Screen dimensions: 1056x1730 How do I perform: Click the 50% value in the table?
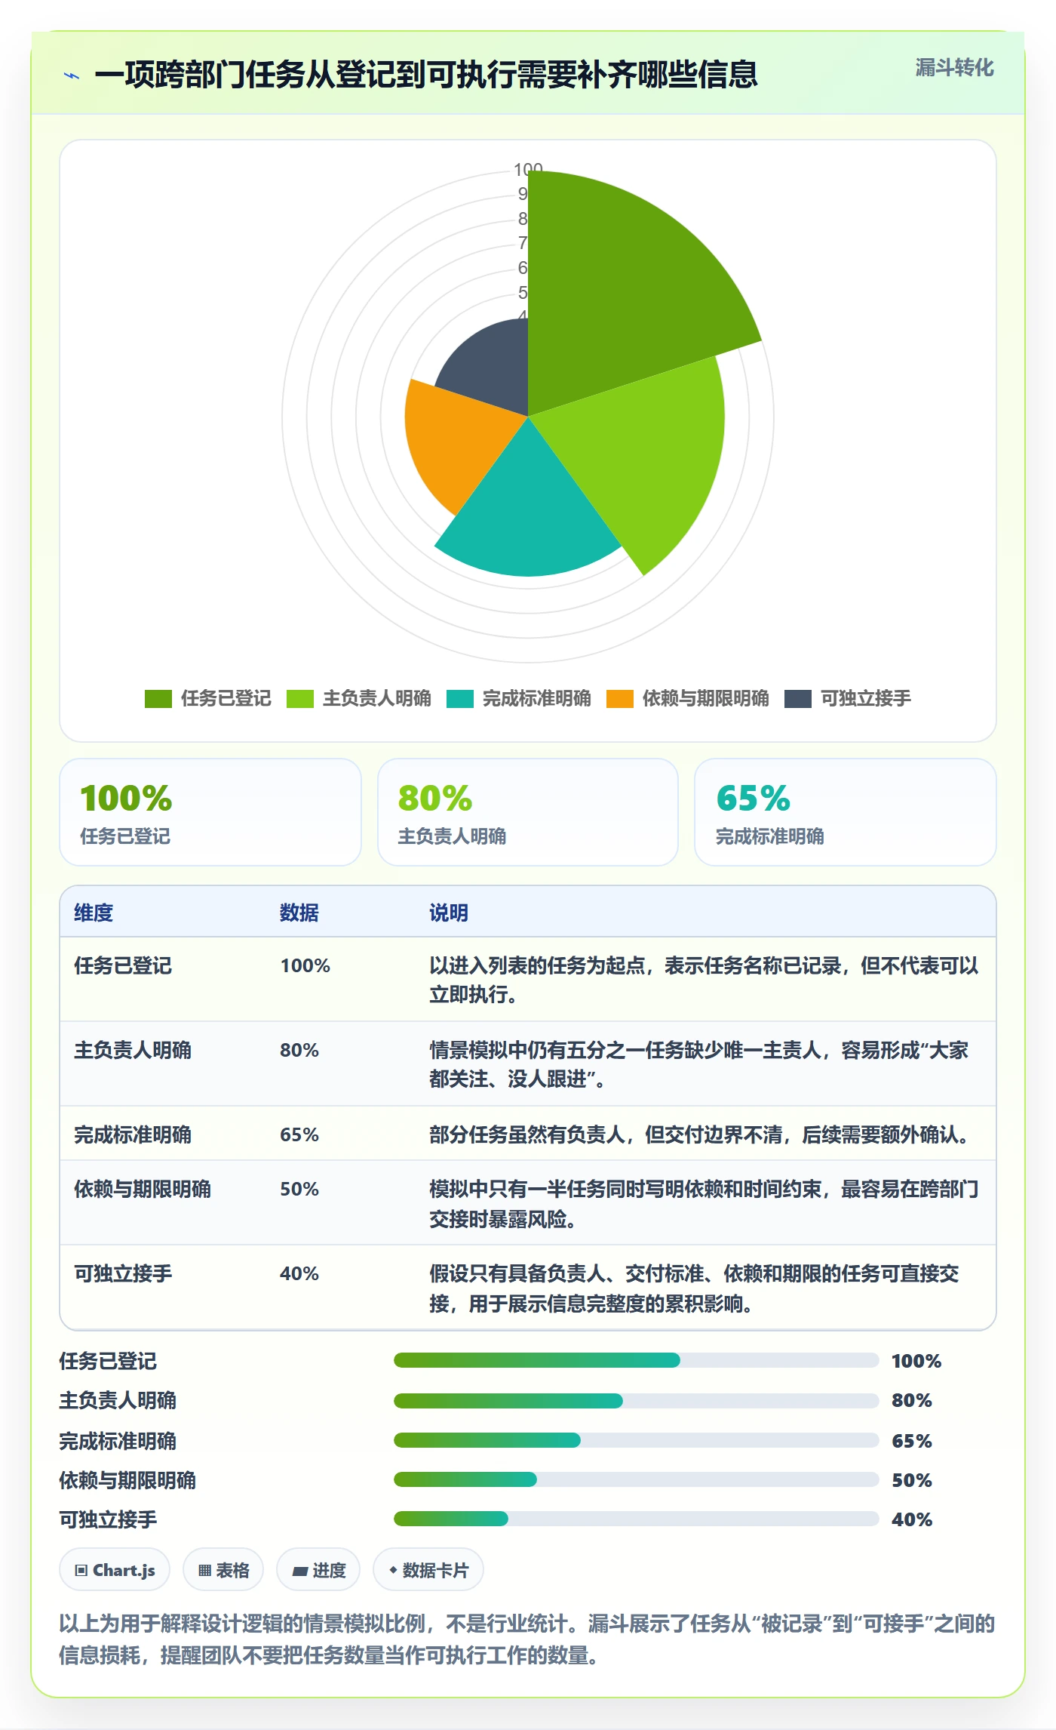pyautogui.click(x=299, y=1190)
